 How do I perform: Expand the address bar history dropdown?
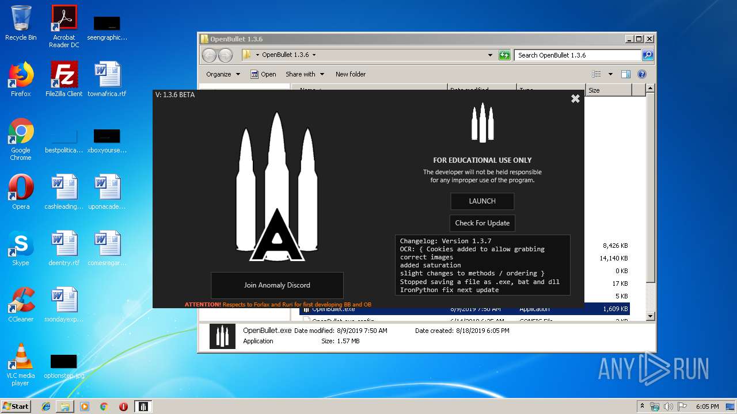click(490, 55)
